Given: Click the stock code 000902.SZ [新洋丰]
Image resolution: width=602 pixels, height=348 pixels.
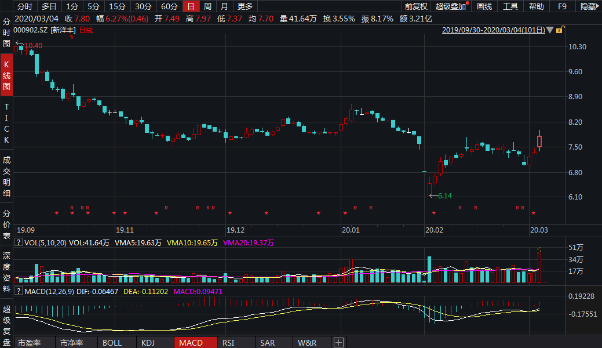Looking at the screenshot, I should pos(45,30).
